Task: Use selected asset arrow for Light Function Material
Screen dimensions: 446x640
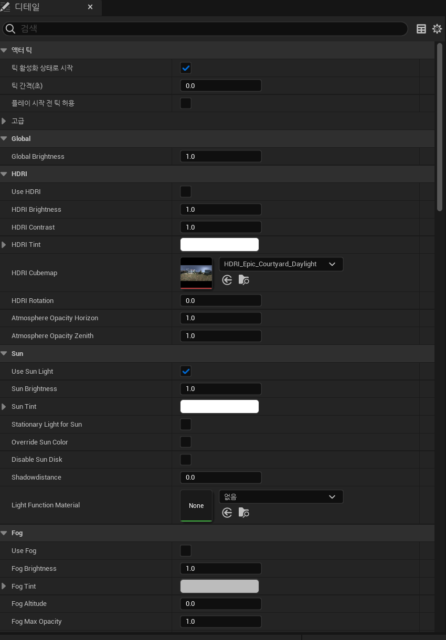Action: pos(227,513)
